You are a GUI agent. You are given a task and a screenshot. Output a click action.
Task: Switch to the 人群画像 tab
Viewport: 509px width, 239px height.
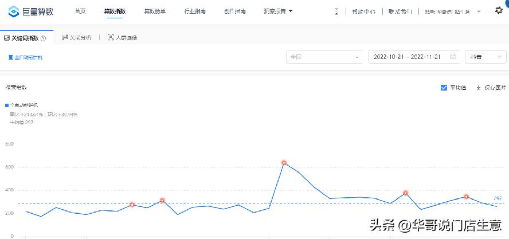coord(123,38)
